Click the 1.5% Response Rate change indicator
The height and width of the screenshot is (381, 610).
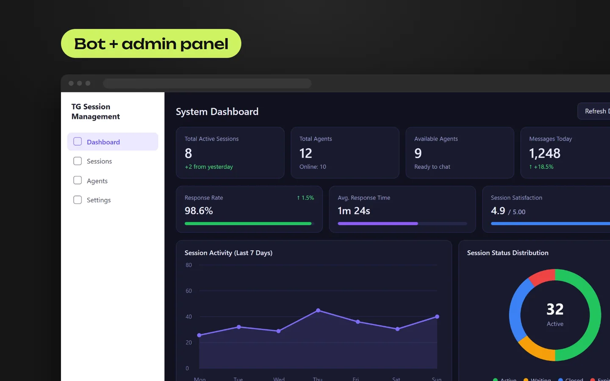coord(305,198)
